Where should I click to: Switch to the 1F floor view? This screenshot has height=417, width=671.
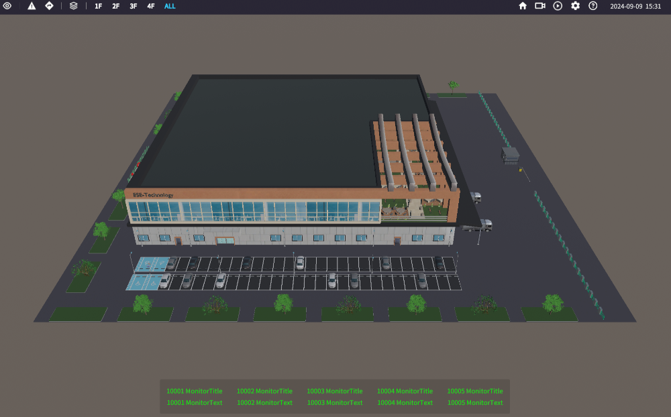[x=99, y=6]
